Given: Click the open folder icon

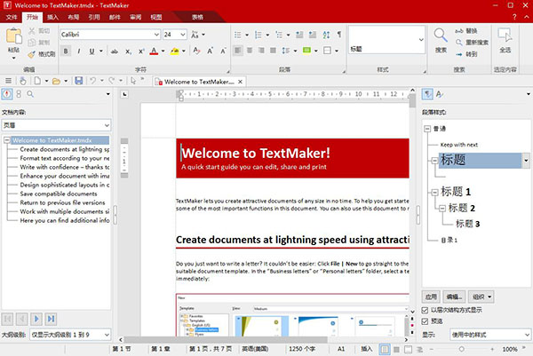Looking at the screenshot, I should coord(56,81).
